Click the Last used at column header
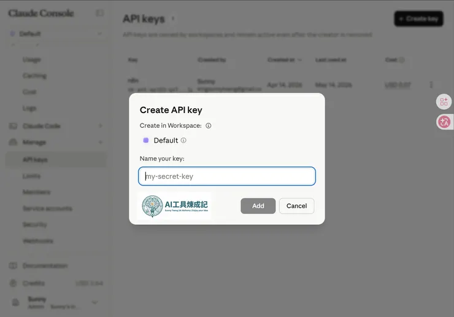This screenshot has height=317, width=454. tap(331, 60)
